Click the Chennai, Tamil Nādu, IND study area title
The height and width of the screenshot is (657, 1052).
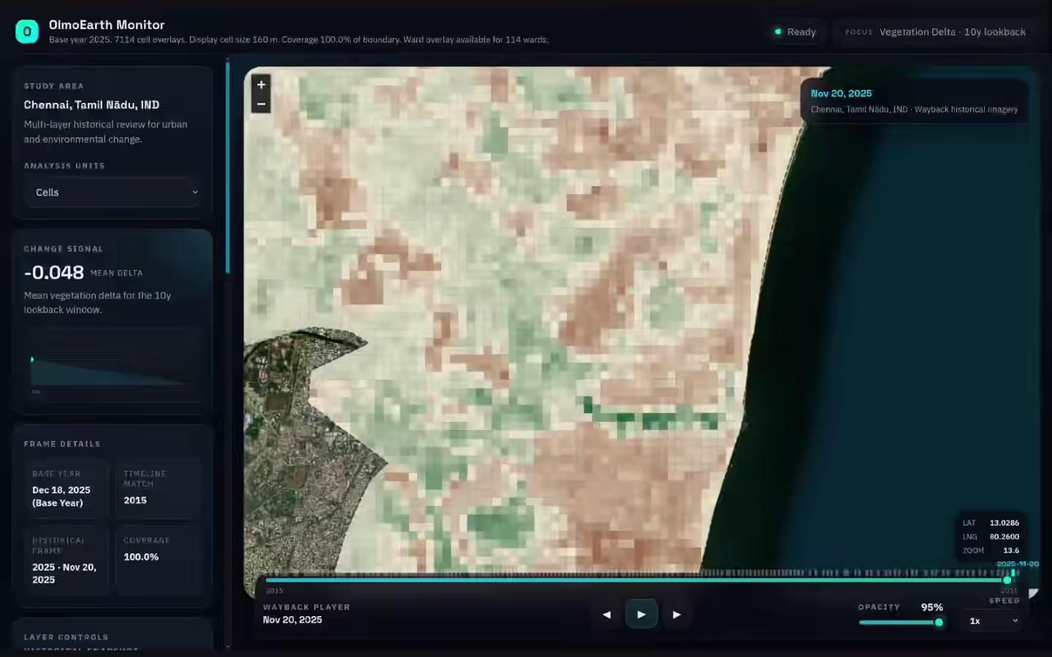(91, 105)
